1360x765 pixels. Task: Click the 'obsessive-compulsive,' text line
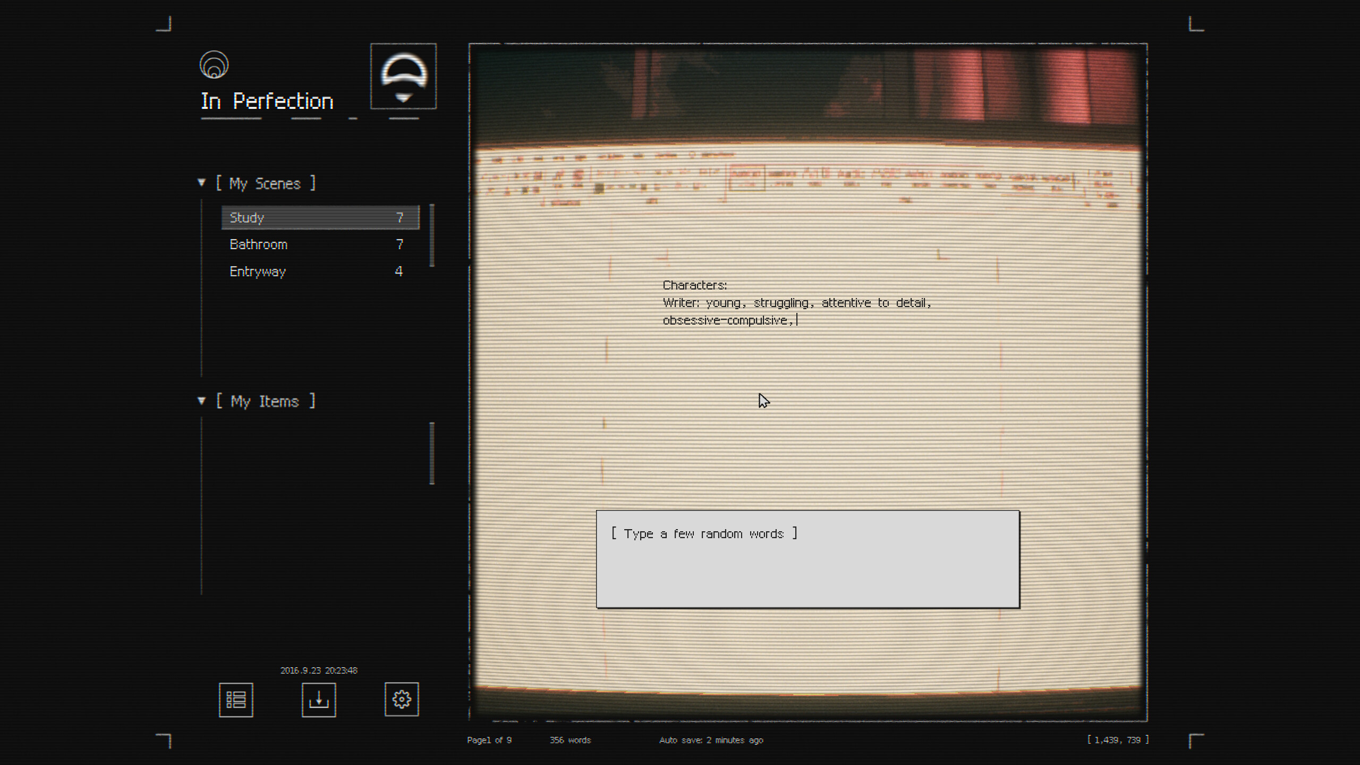pos(728,320)
